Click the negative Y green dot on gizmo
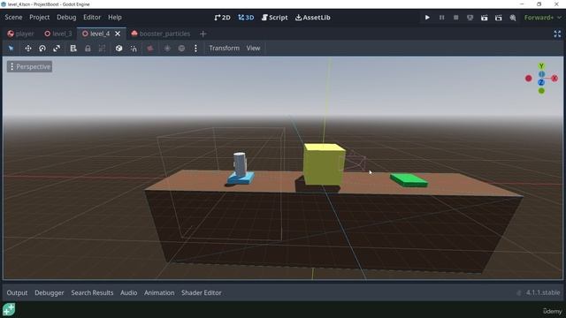 (x=541, y=91)
